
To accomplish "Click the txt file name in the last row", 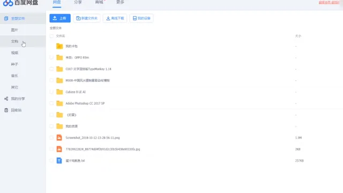I will tap(75, 160).
